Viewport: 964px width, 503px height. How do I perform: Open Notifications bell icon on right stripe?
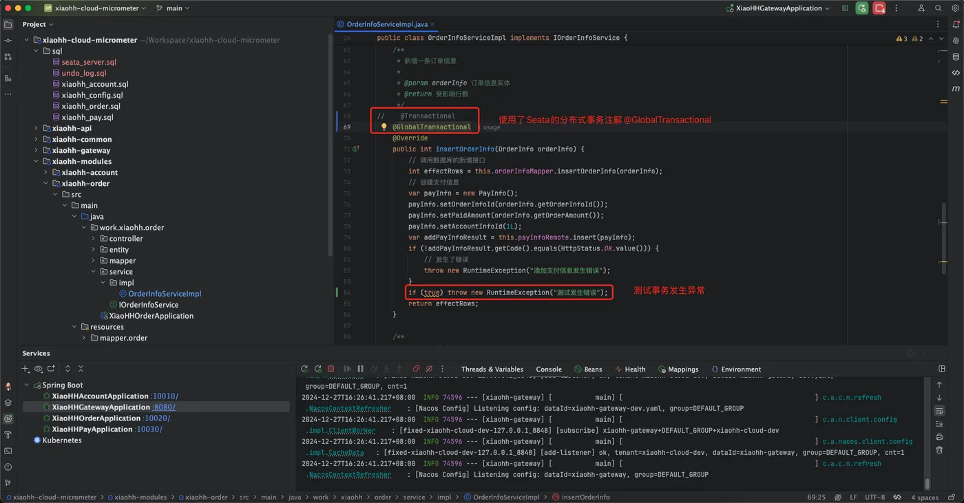click(x=956, y=24)
